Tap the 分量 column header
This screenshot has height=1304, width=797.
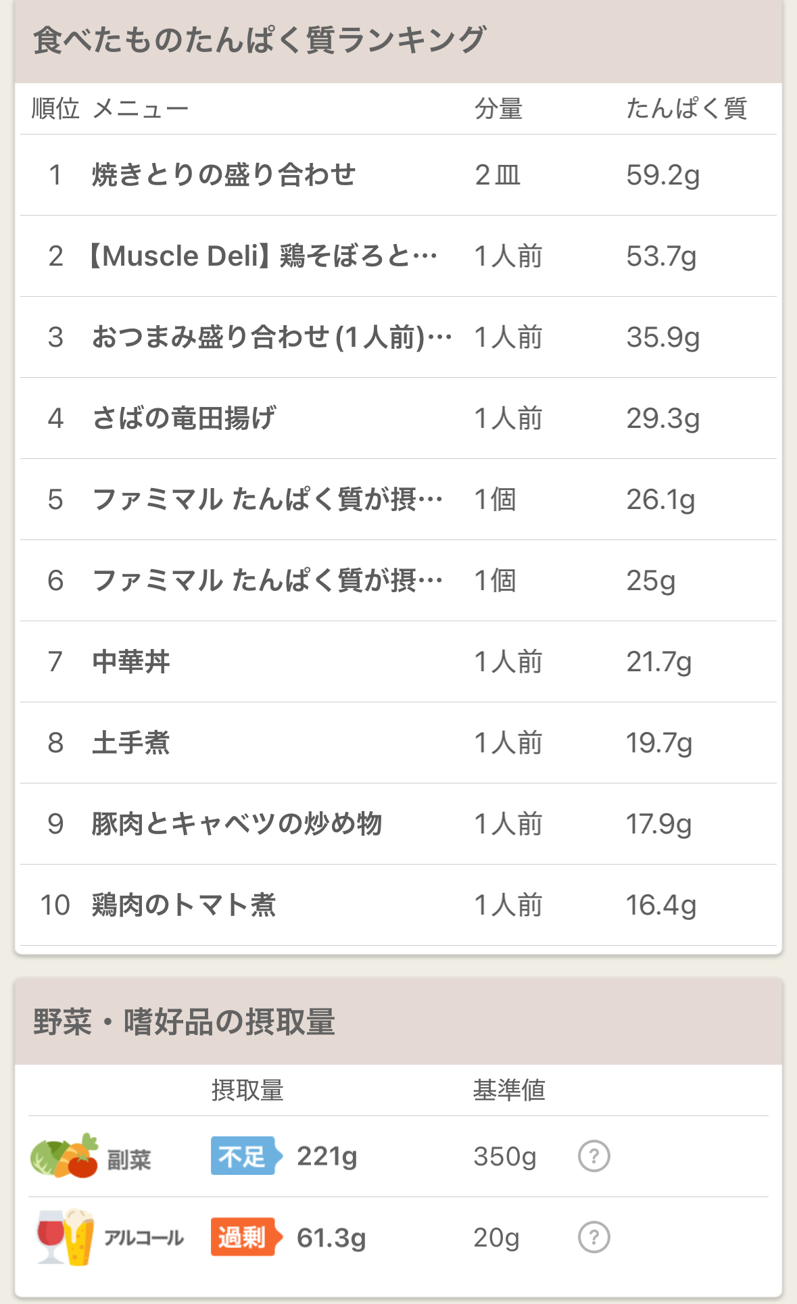pyautogui.click(x=498, y=108)
